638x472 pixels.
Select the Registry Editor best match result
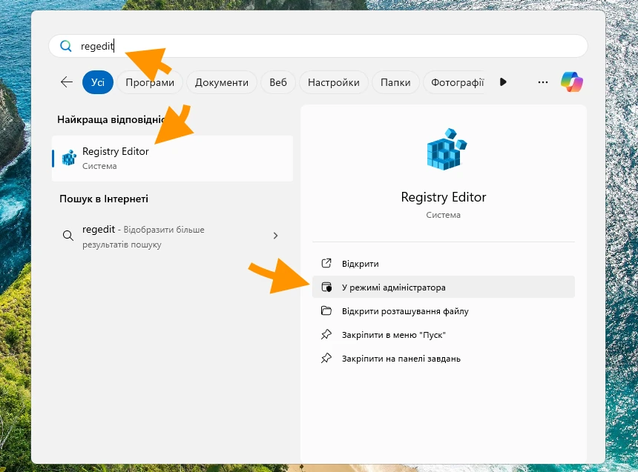point(173,158)
